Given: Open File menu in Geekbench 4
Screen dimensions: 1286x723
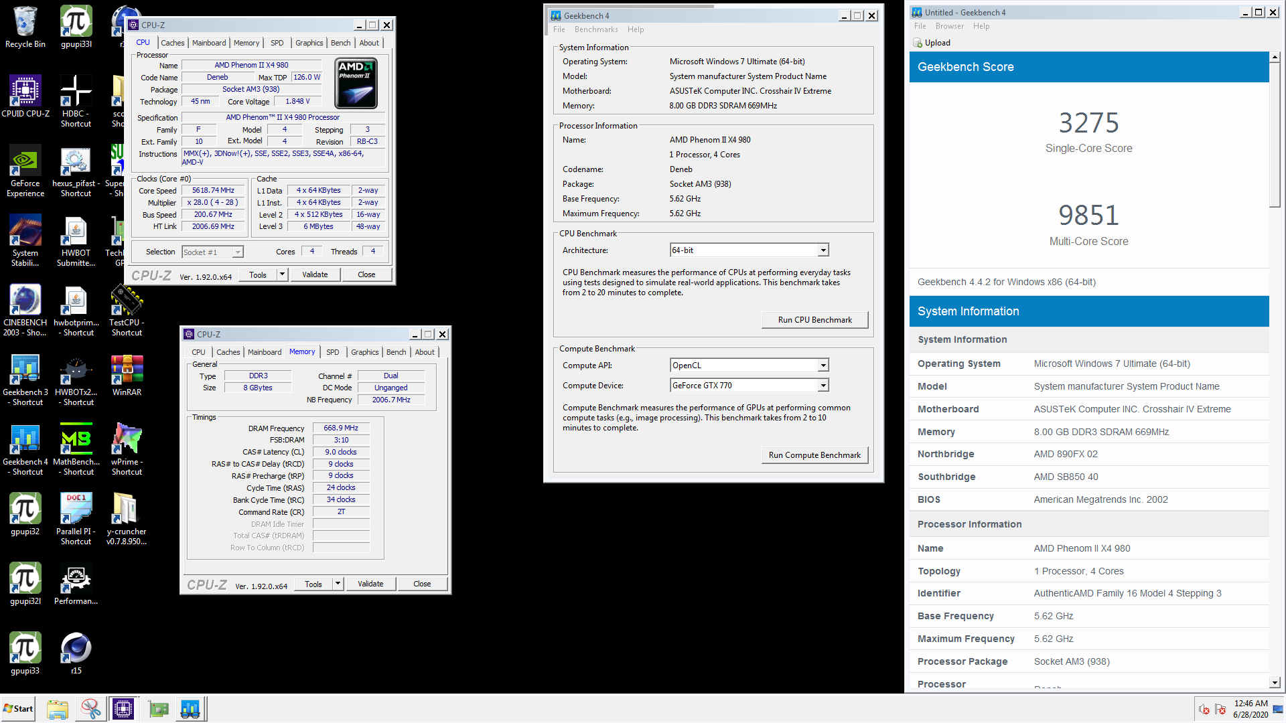Looking at the screenshot, I should 559,29.
